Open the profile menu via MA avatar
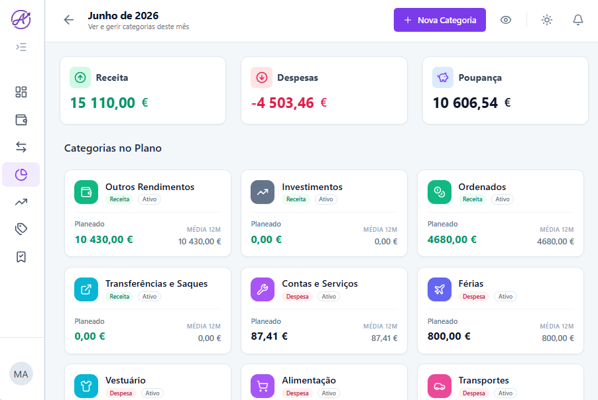Image resolution: width=598 pixels, height=400 pixels. point(21,374)
